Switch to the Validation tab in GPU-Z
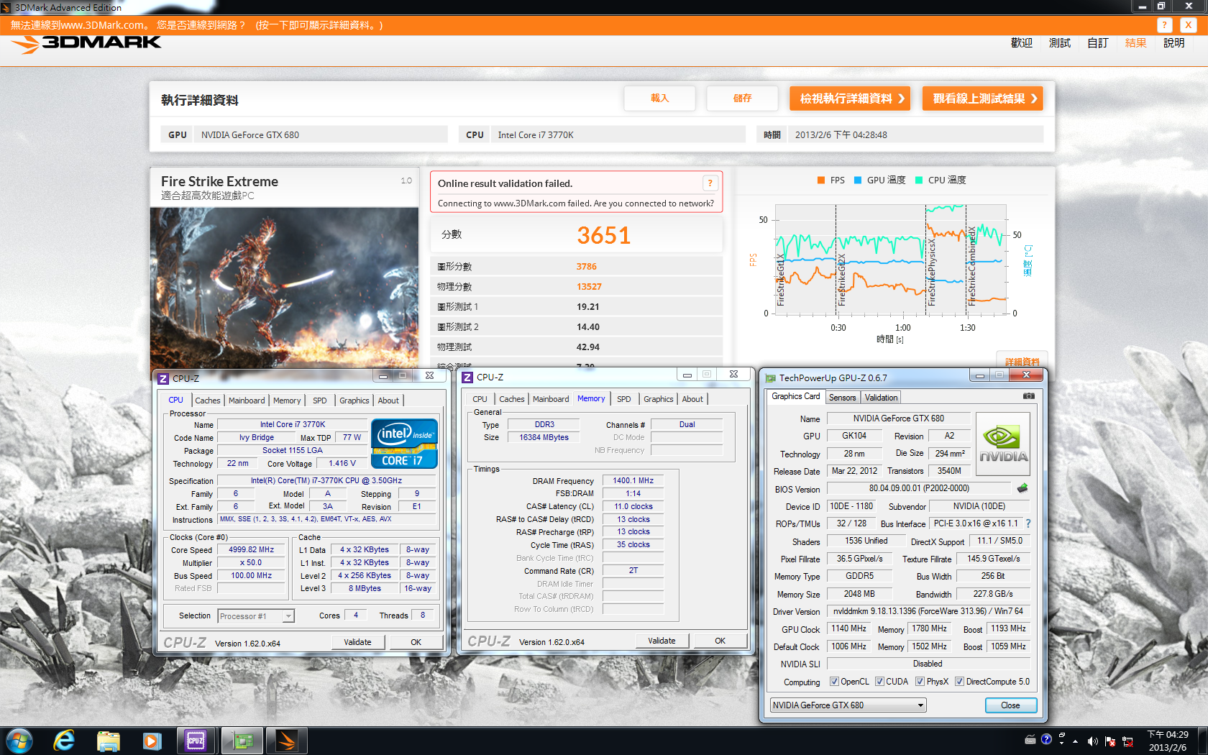This screenshot has height=755, width=1208. pos(881,398)
